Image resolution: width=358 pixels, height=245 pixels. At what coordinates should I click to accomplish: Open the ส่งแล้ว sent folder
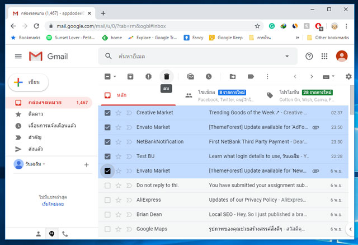click(36, 149)
